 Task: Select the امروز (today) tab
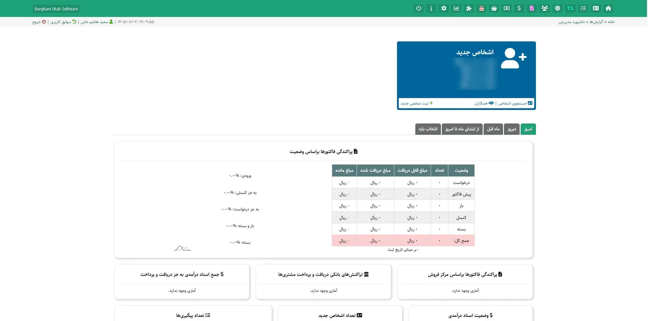(528, 129)
